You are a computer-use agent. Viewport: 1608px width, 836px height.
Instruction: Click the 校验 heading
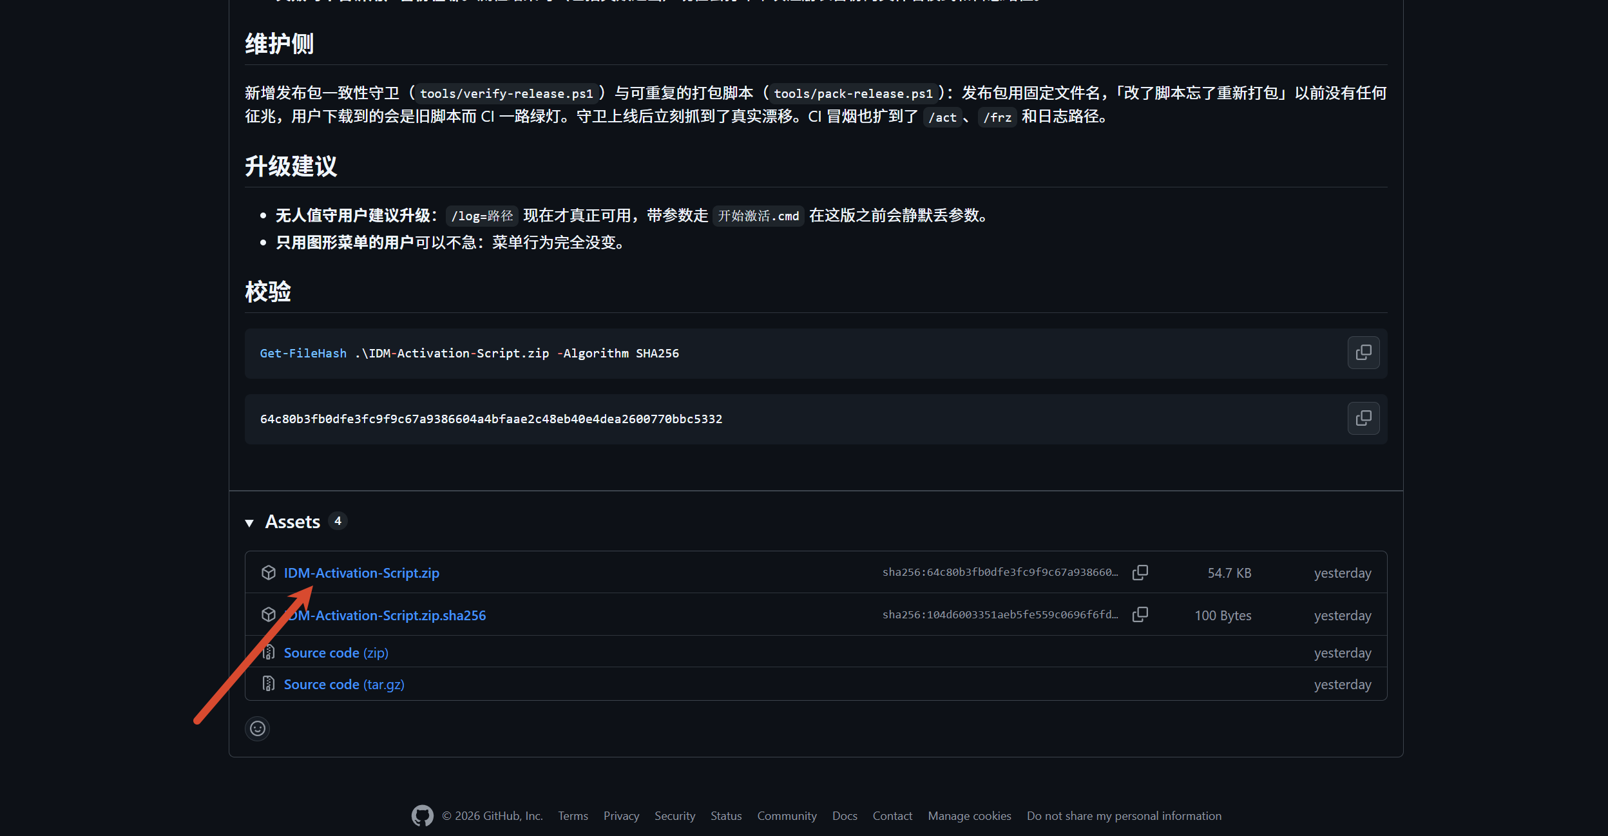(x=268, y=292)
